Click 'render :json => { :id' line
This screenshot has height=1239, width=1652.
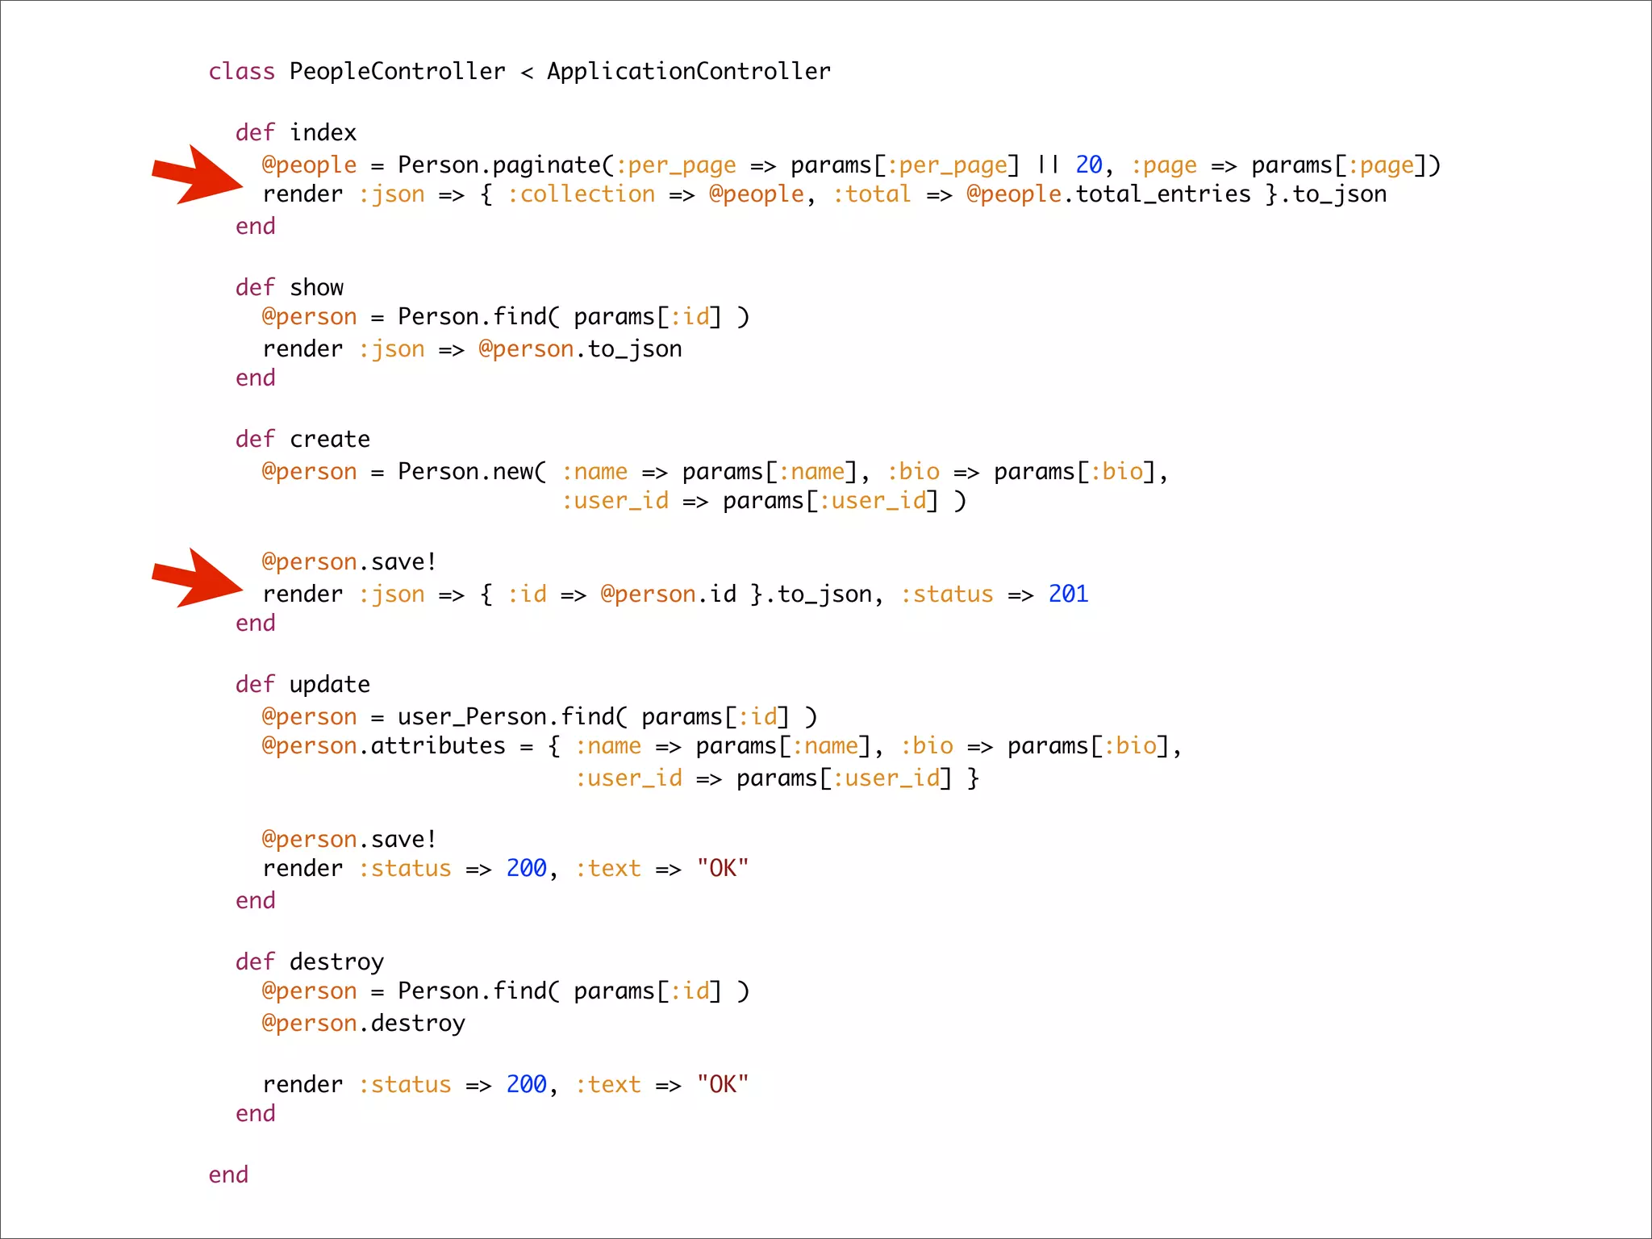tap(676, 594)
